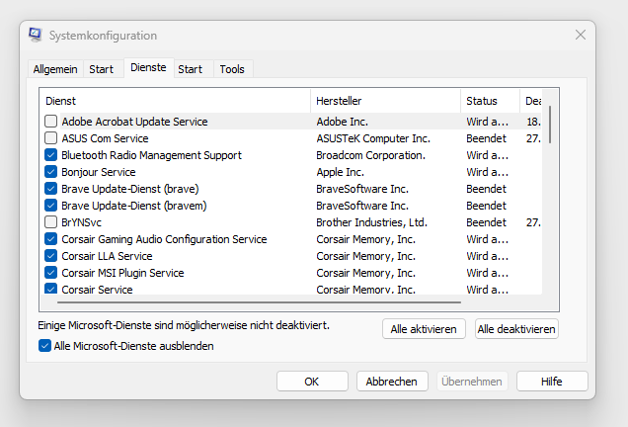Close the Systemkonfiguration window

581,35
